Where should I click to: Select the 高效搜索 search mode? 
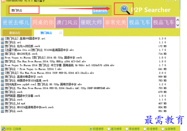(x=109, y=129)
